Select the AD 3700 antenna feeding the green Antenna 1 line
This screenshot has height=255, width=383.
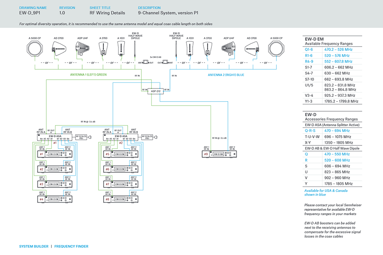(x=58, y=48)
